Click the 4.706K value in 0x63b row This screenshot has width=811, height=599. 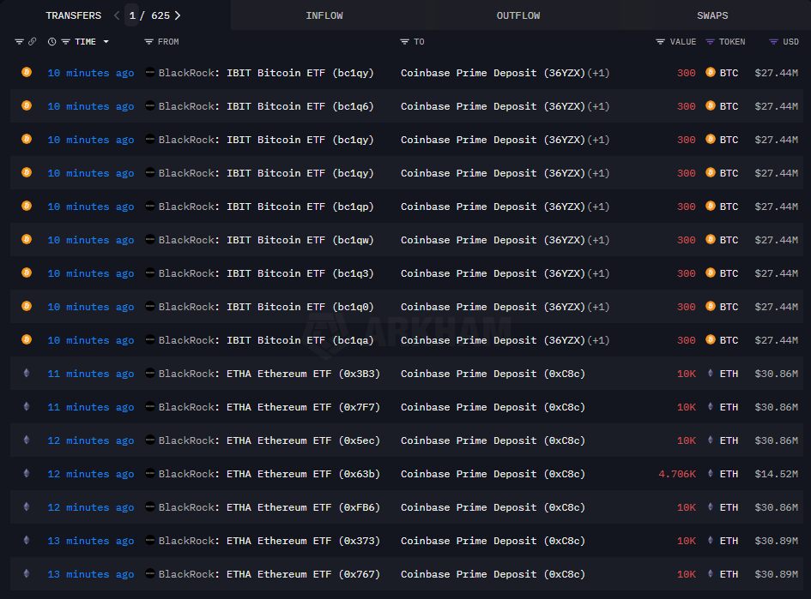(x=676, y=474)
